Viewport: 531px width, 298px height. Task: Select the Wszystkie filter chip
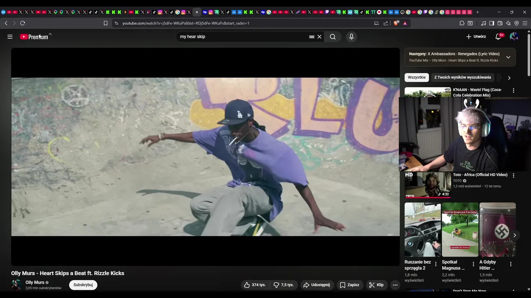point(417,77)
